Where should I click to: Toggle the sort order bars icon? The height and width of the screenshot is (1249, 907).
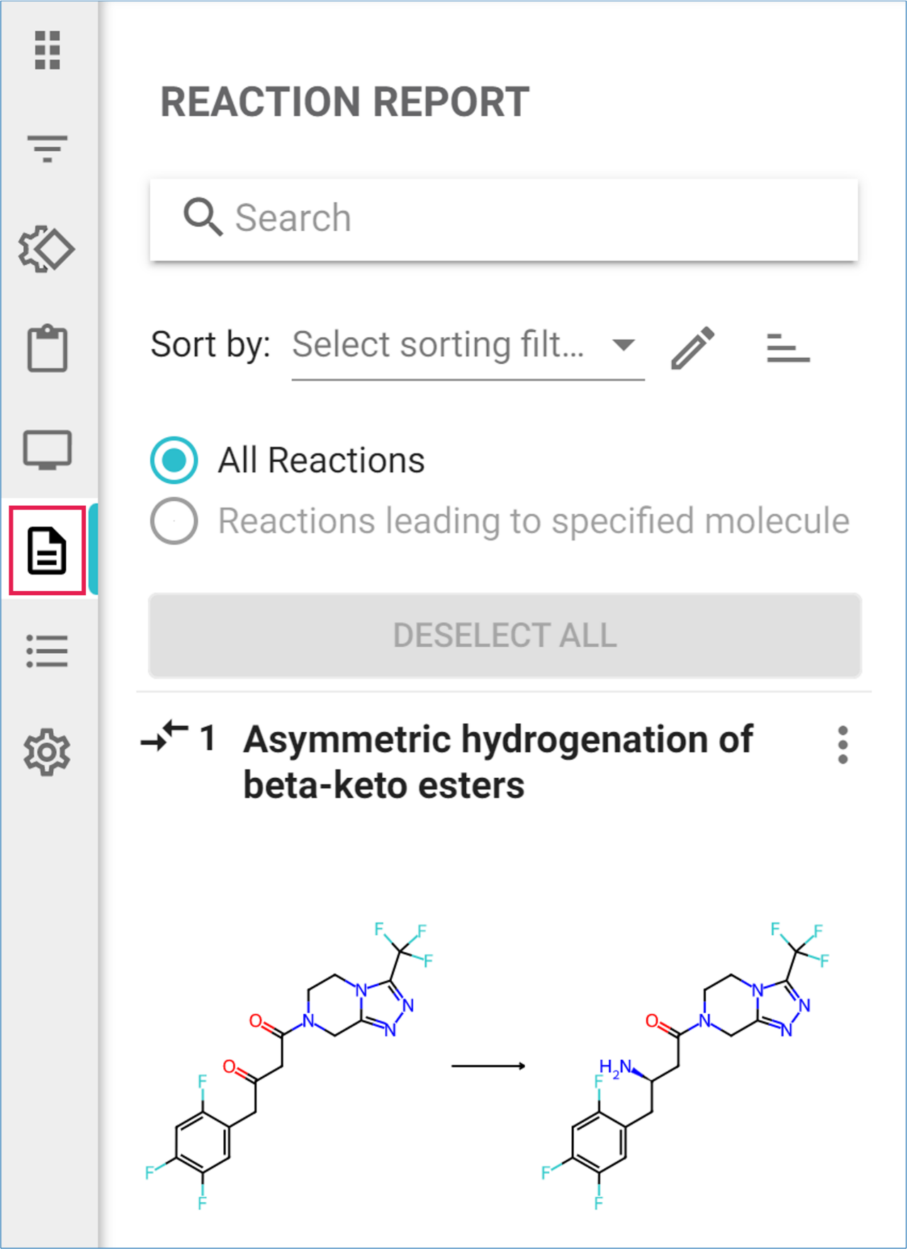tap(787, 348)
